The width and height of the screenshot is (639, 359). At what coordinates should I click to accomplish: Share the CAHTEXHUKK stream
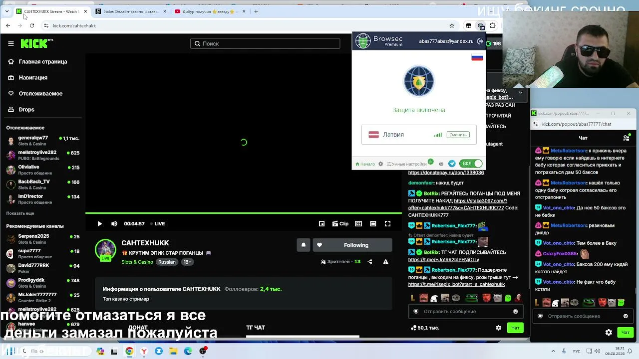pyautogui.click(x=370, y=262)
